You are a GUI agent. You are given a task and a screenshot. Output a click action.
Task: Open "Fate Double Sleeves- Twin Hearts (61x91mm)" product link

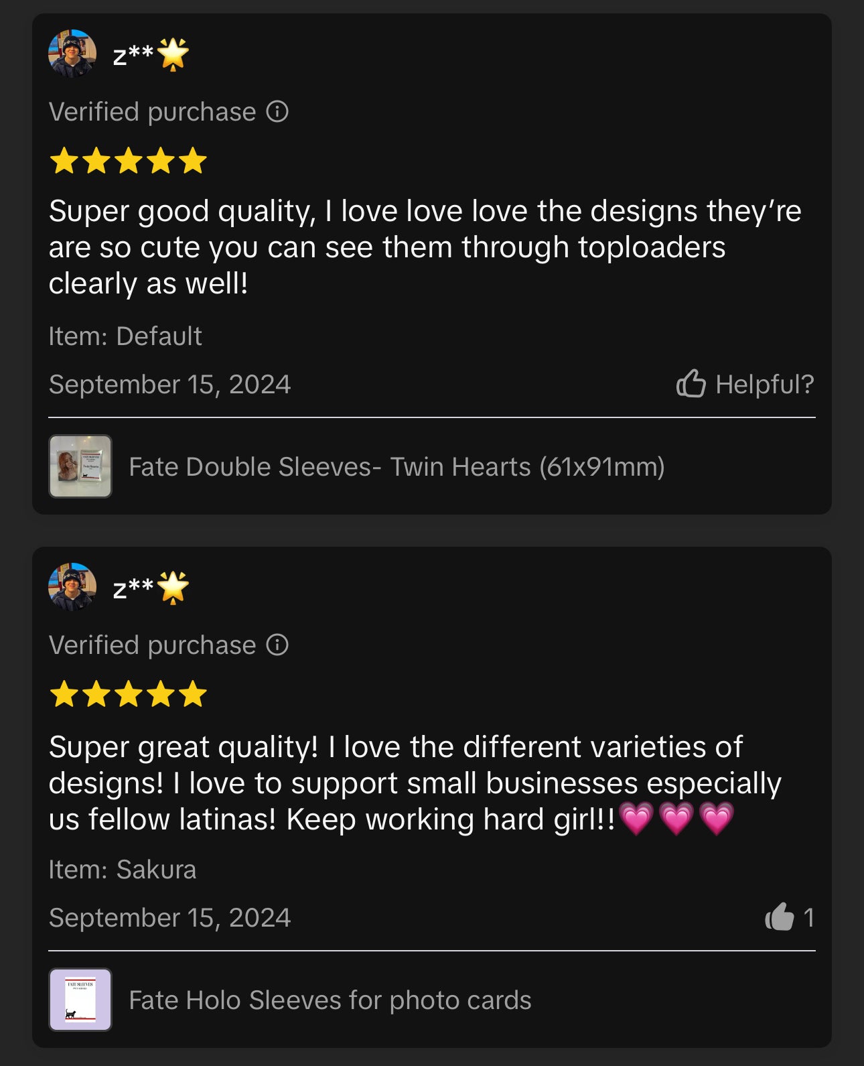tap(397, 467)
